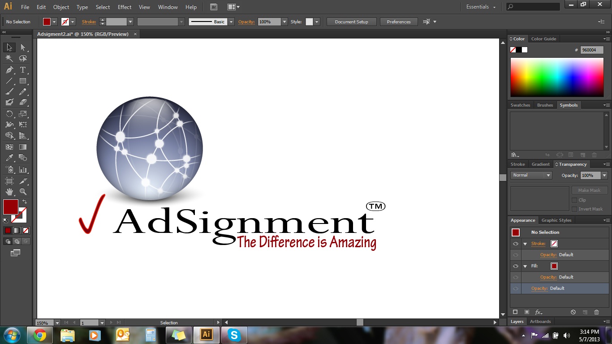Enable the Clip checkbox in Transparency panel
This screenshot has height=344, width=612.
575,200
